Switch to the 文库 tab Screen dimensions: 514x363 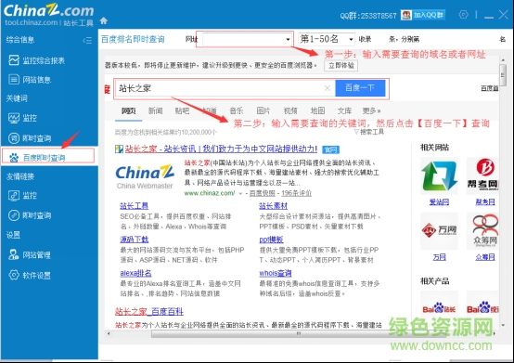344,110
